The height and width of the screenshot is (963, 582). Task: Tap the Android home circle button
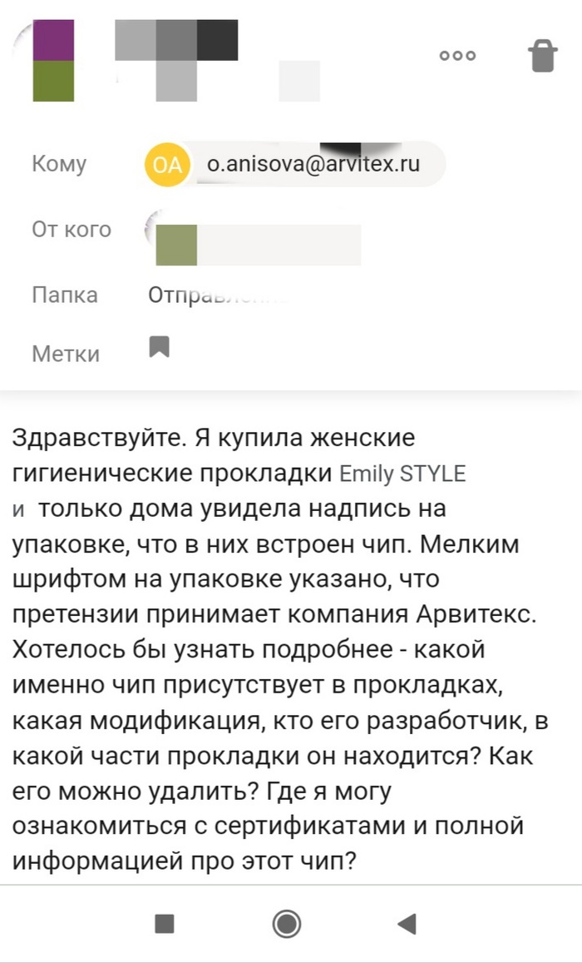click(x=287, y=923)
